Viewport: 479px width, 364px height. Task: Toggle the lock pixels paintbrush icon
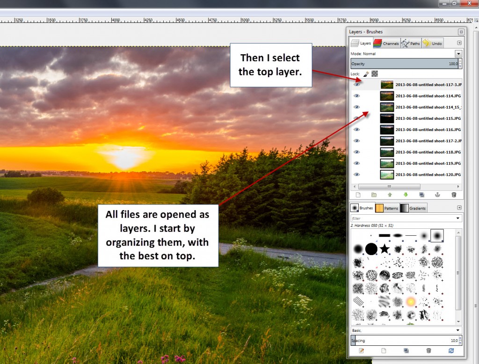click(366, 74)
